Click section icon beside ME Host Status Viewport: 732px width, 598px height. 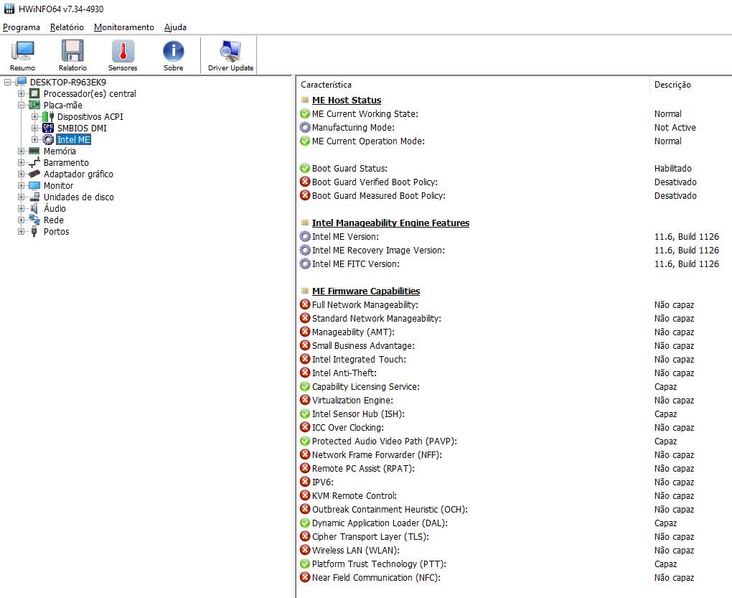point(305,100)
